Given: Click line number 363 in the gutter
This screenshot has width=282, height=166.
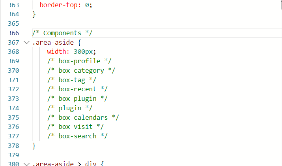Looking at the screenshot, I should (13, 5).
